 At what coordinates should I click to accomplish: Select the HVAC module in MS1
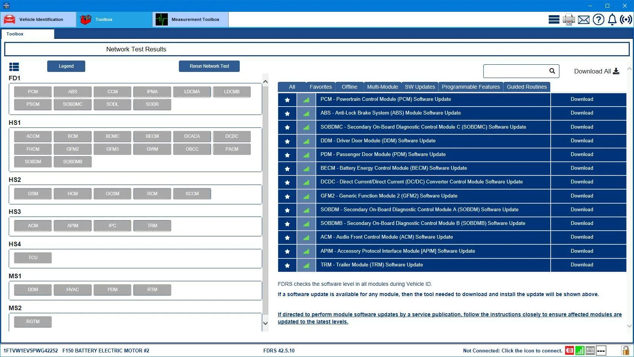tap(73, 290)
